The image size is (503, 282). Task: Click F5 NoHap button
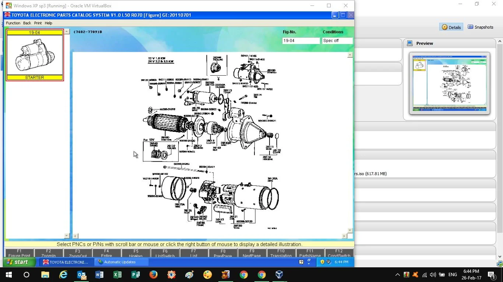(136, 253)
